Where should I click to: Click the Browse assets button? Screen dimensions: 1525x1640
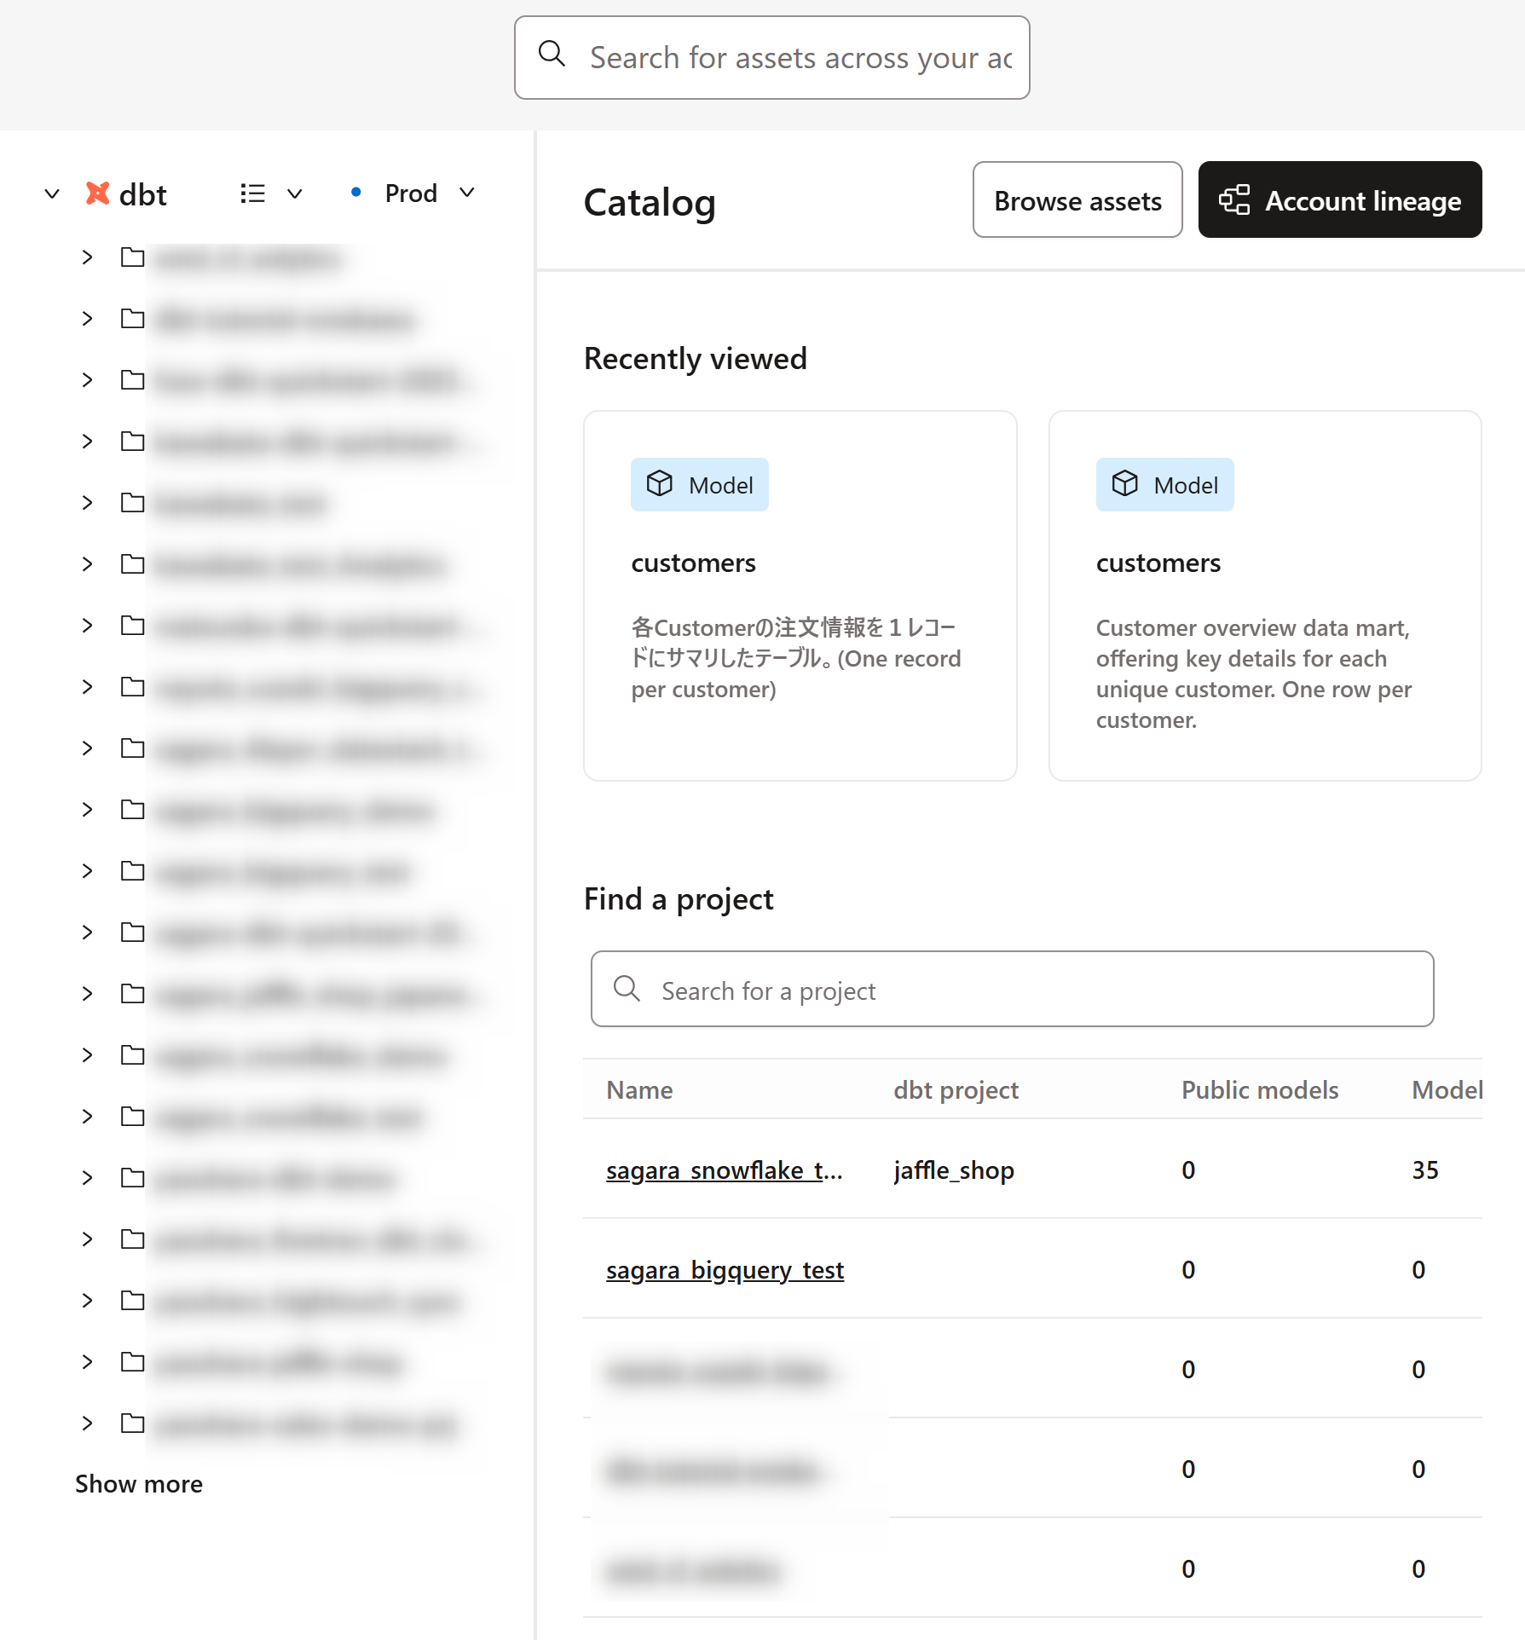(x=1077, y=200)
